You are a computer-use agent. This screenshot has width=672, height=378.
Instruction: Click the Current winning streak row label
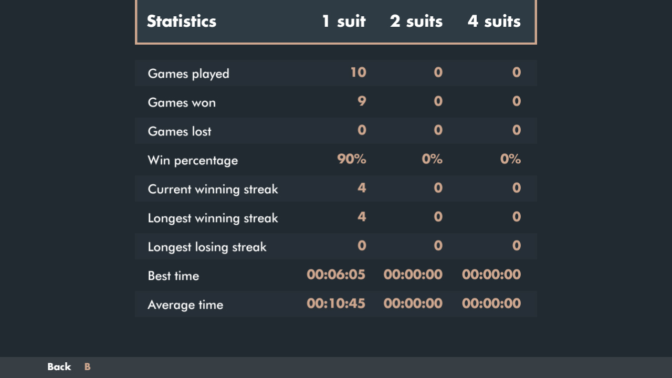(213, 189)
